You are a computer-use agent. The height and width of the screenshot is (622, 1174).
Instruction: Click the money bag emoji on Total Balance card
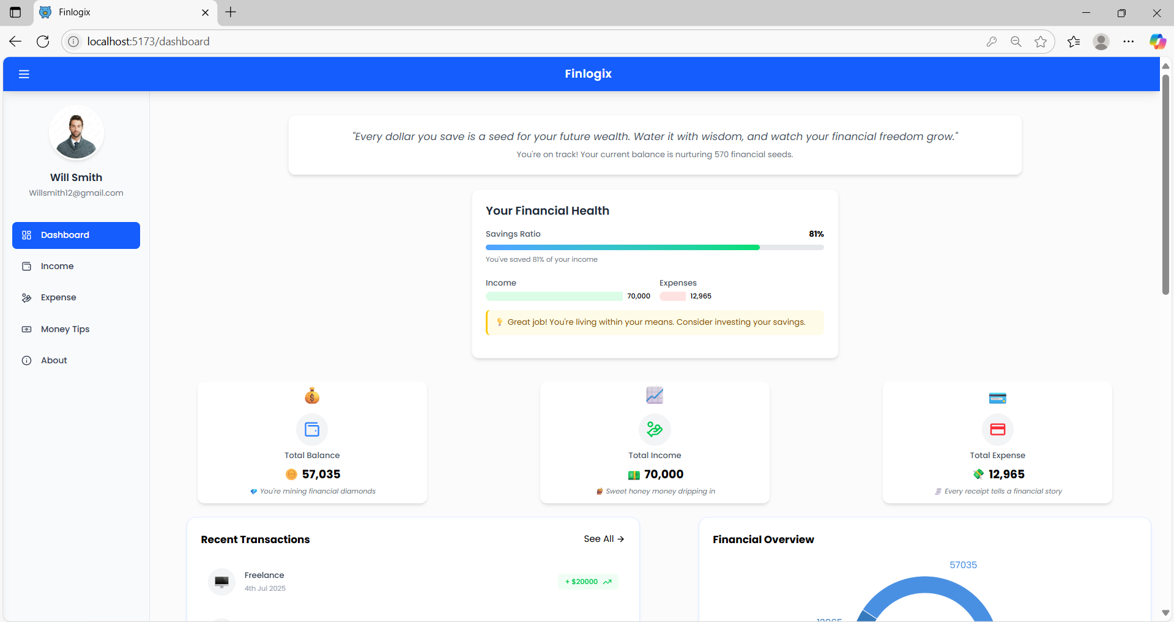click(x=312, y=396)
